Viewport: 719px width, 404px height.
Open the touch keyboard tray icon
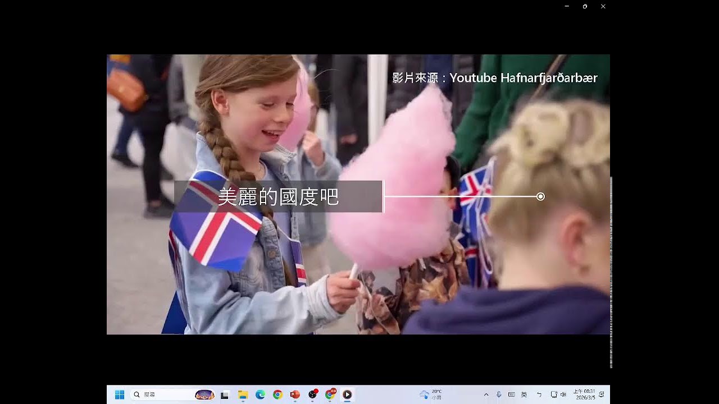coord(512,394)
